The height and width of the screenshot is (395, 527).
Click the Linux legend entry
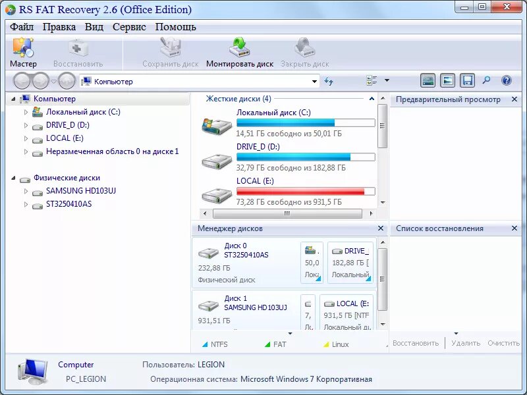pos(336,344)
